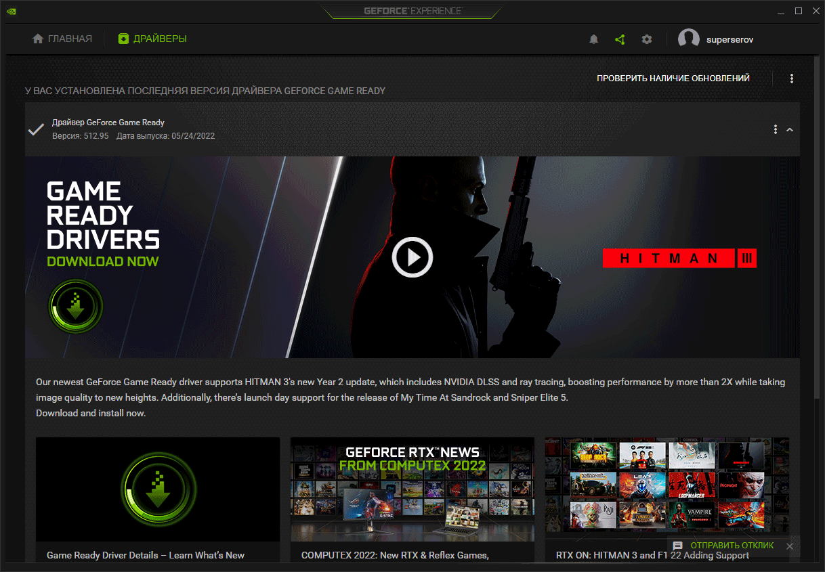The image size is (825, 572).
Task: Click the green download arrow in banner
Action: pyautogui.click(x=75, y=307)
